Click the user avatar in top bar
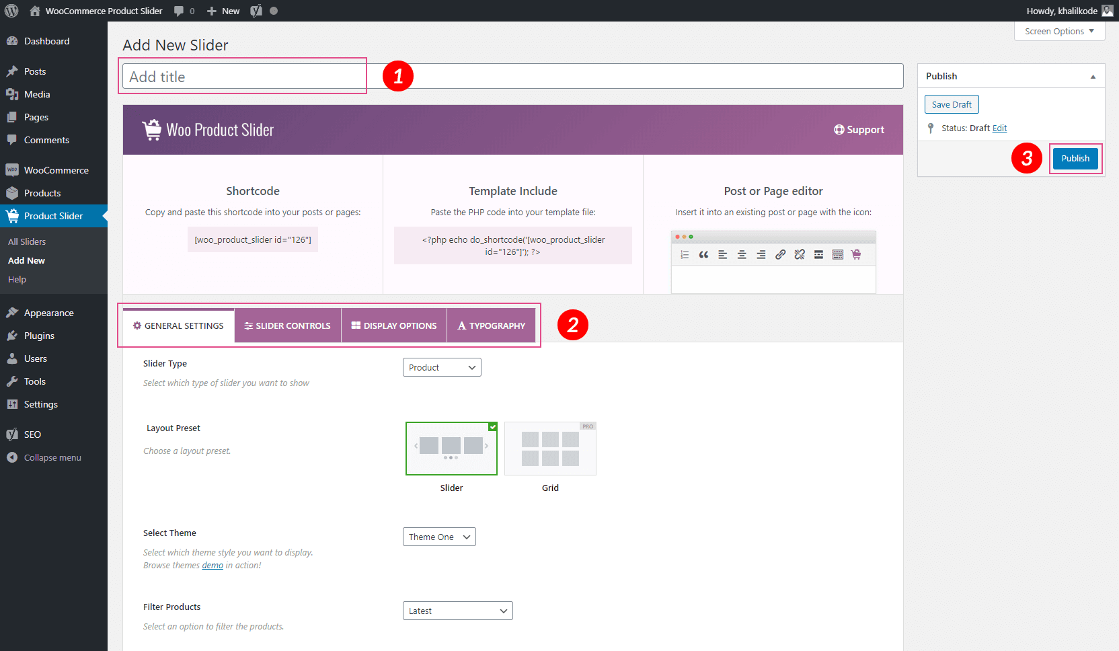 (1108, 11)
